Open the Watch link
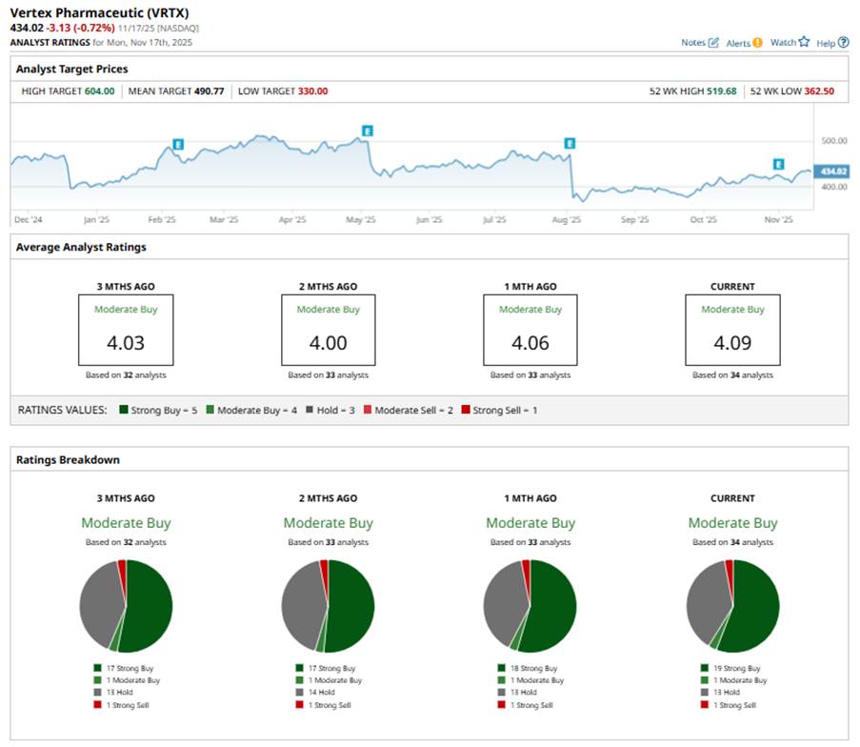This screenshot has height=747, width=860. tap(783, 42)
